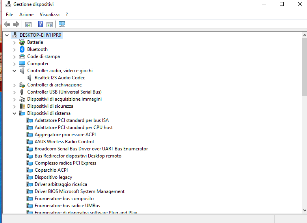Select Enumeratore bus radice UMBus
This screenshot has height=223, width=307.
pyautogui.click(x=67, y=206)
